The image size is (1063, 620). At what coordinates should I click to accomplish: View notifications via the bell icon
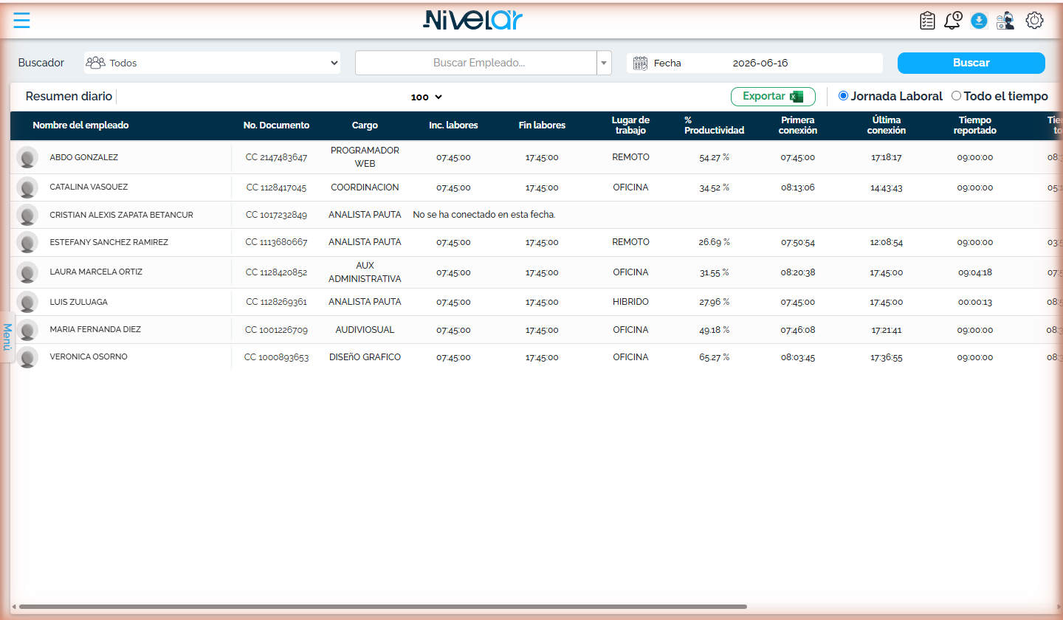click(x=953, y=21)
